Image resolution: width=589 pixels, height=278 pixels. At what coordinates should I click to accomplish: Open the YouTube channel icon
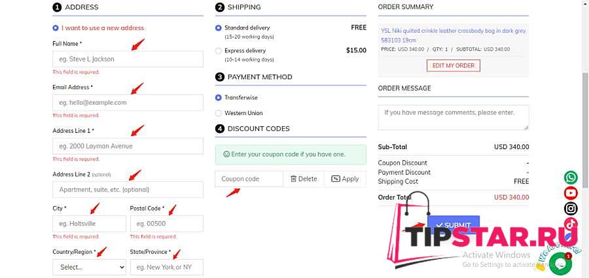571,193
